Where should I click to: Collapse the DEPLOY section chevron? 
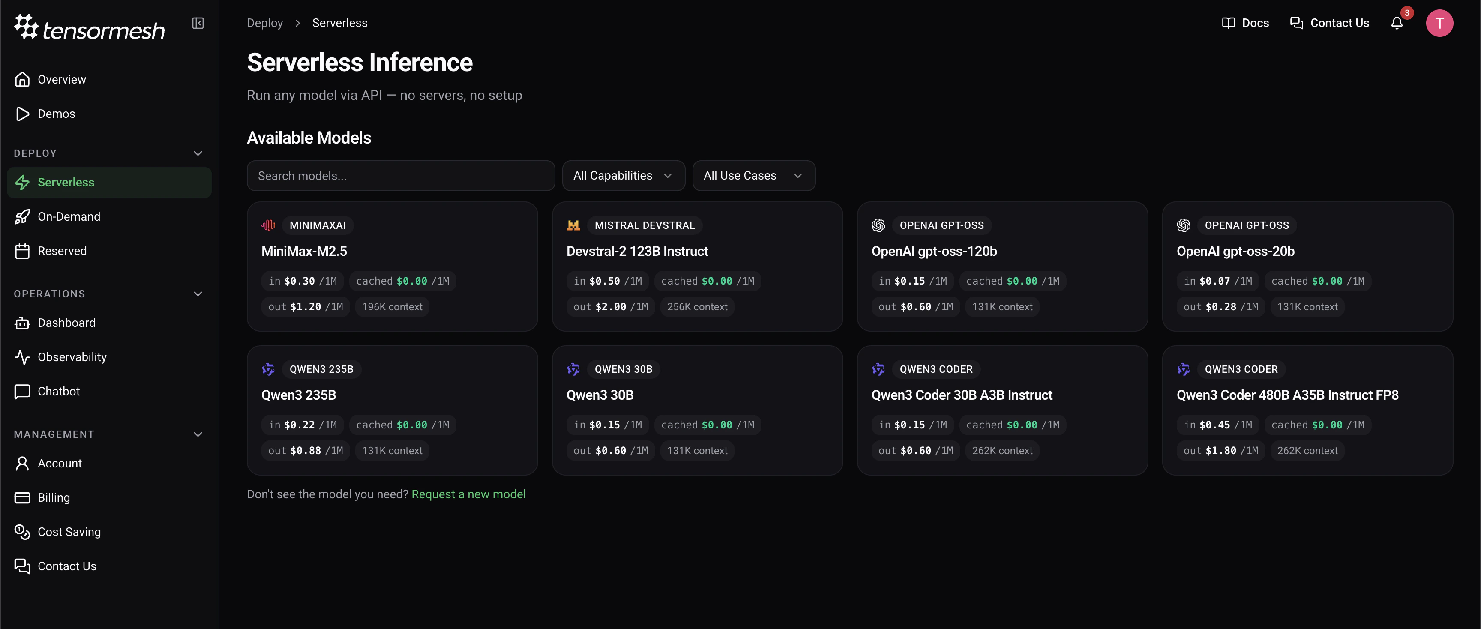pyautogui.click(x=198, y=153)
